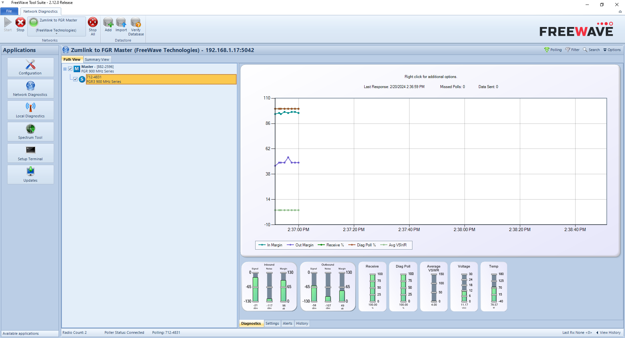Run Verify Database
The height and width of the screenshot is (338, 625).
point(136,26)
